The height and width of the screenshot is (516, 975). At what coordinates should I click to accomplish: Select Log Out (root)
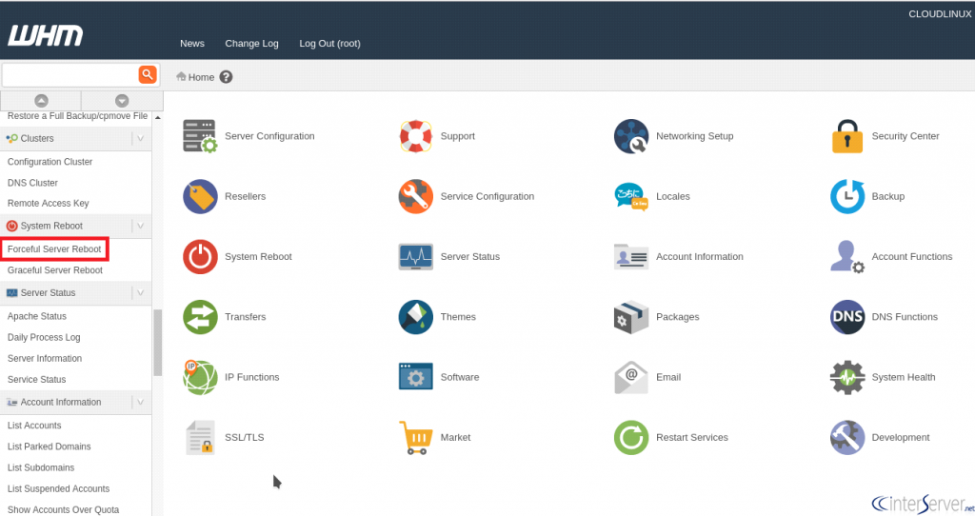(x=329, y=44)
